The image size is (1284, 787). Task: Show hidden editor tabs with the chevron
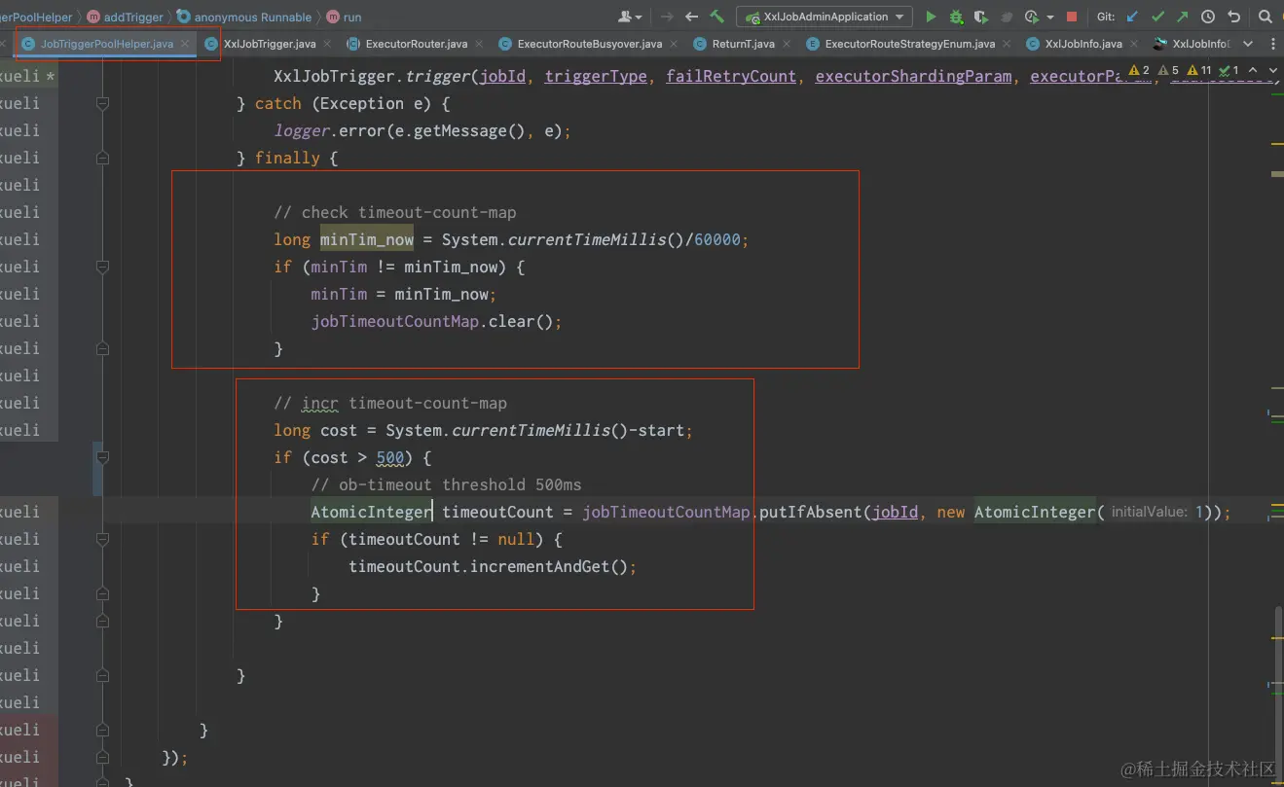(1248, 44)
